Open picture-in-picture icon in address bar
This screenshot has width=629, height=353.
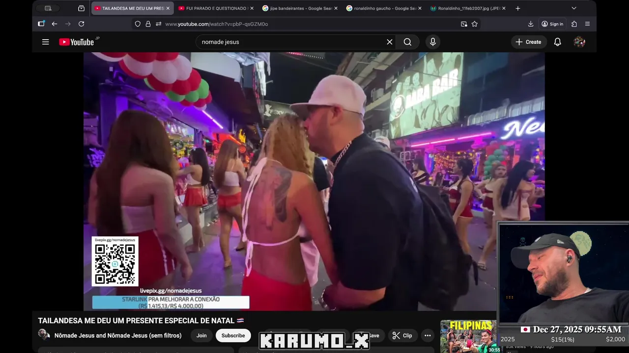[464, 24]
